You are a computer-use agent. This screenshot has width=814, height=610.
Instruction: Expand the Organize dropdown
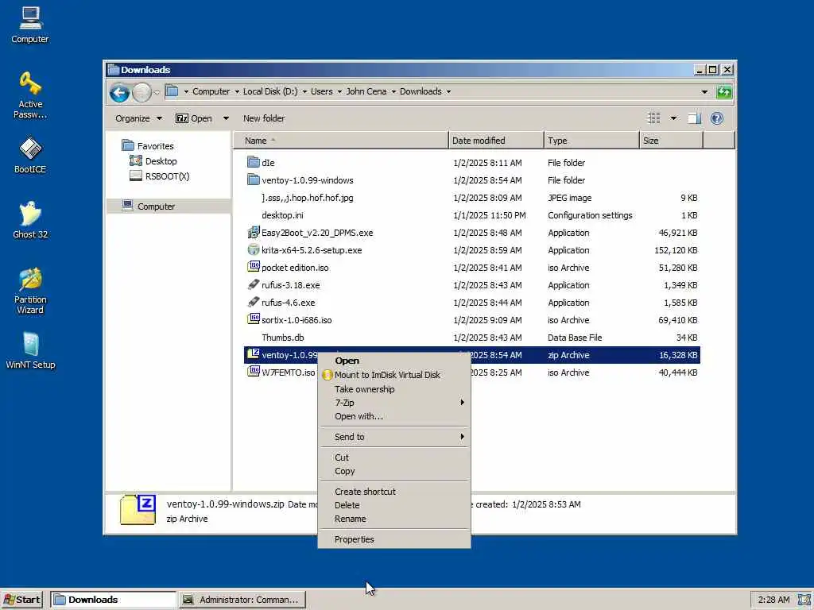tap(159, 118)
